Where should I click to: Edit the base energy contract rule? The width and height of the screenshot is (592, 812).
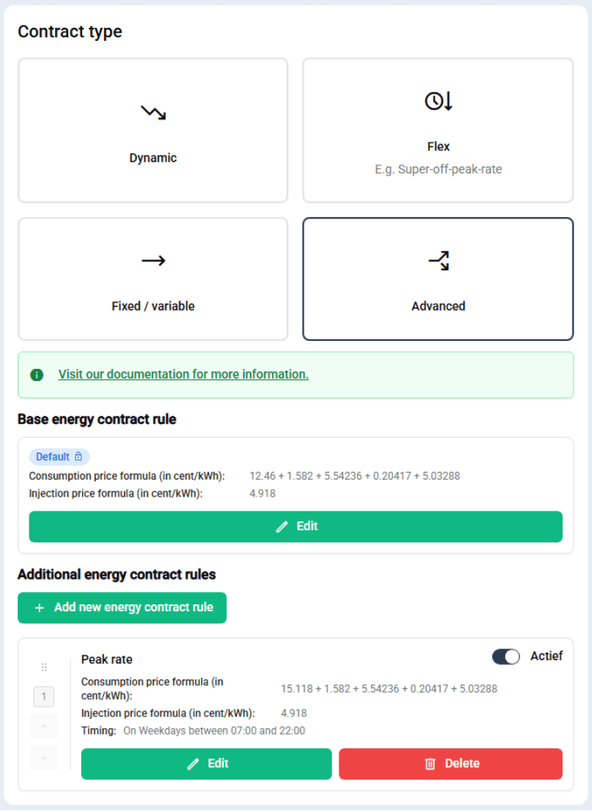(x=296, y=526)
